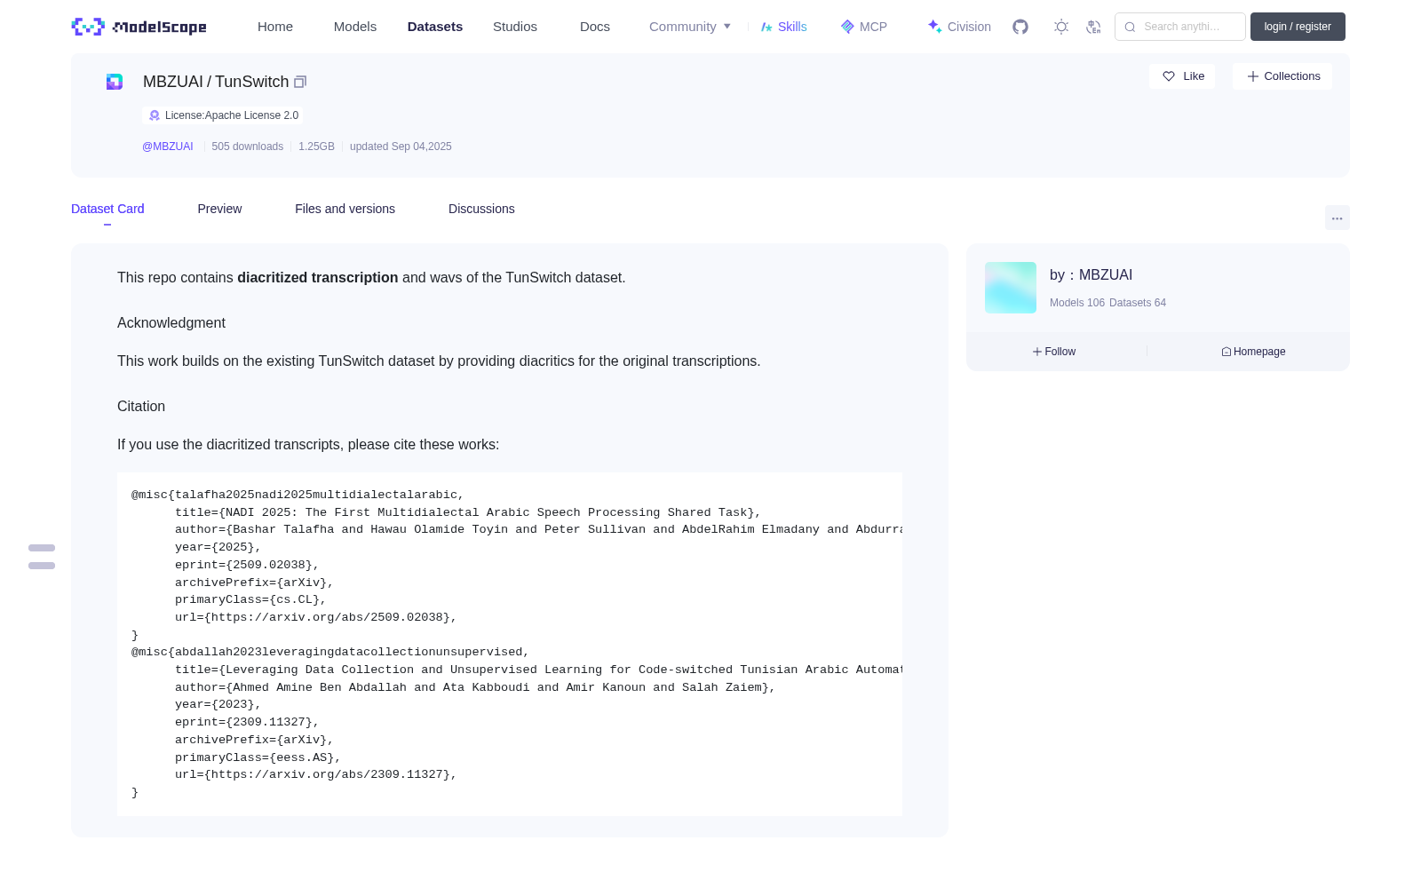Click the primaryClass={eess.AS} line

258,757
